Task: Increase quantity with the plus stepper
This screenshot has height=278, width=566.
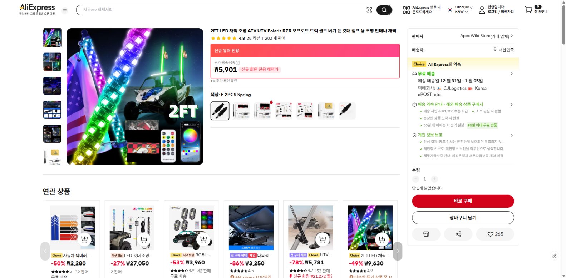Action: tap(434, 179)
